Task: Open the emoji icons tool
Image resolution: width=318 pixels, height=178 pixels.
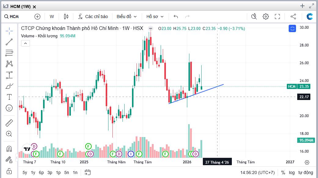Action: tap(9, 108)
